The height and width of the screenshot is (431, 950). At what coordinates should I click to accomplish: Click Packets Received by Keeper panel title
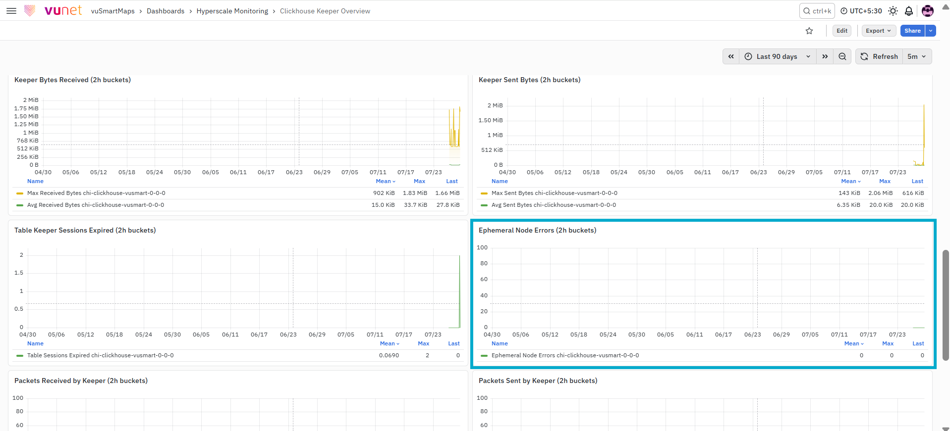[x=81, y=381]
